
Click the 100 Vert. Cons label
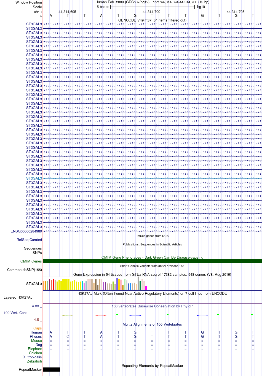pyautogui.click(x=15, y=313)
